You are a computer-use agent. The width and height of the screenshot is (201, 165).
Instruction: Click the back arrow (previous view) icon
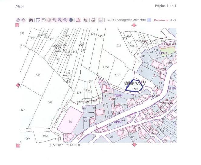18,20
